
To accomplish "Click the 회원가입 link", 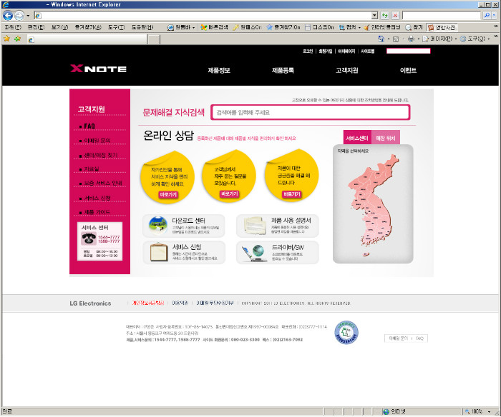I will coord(325,51).
